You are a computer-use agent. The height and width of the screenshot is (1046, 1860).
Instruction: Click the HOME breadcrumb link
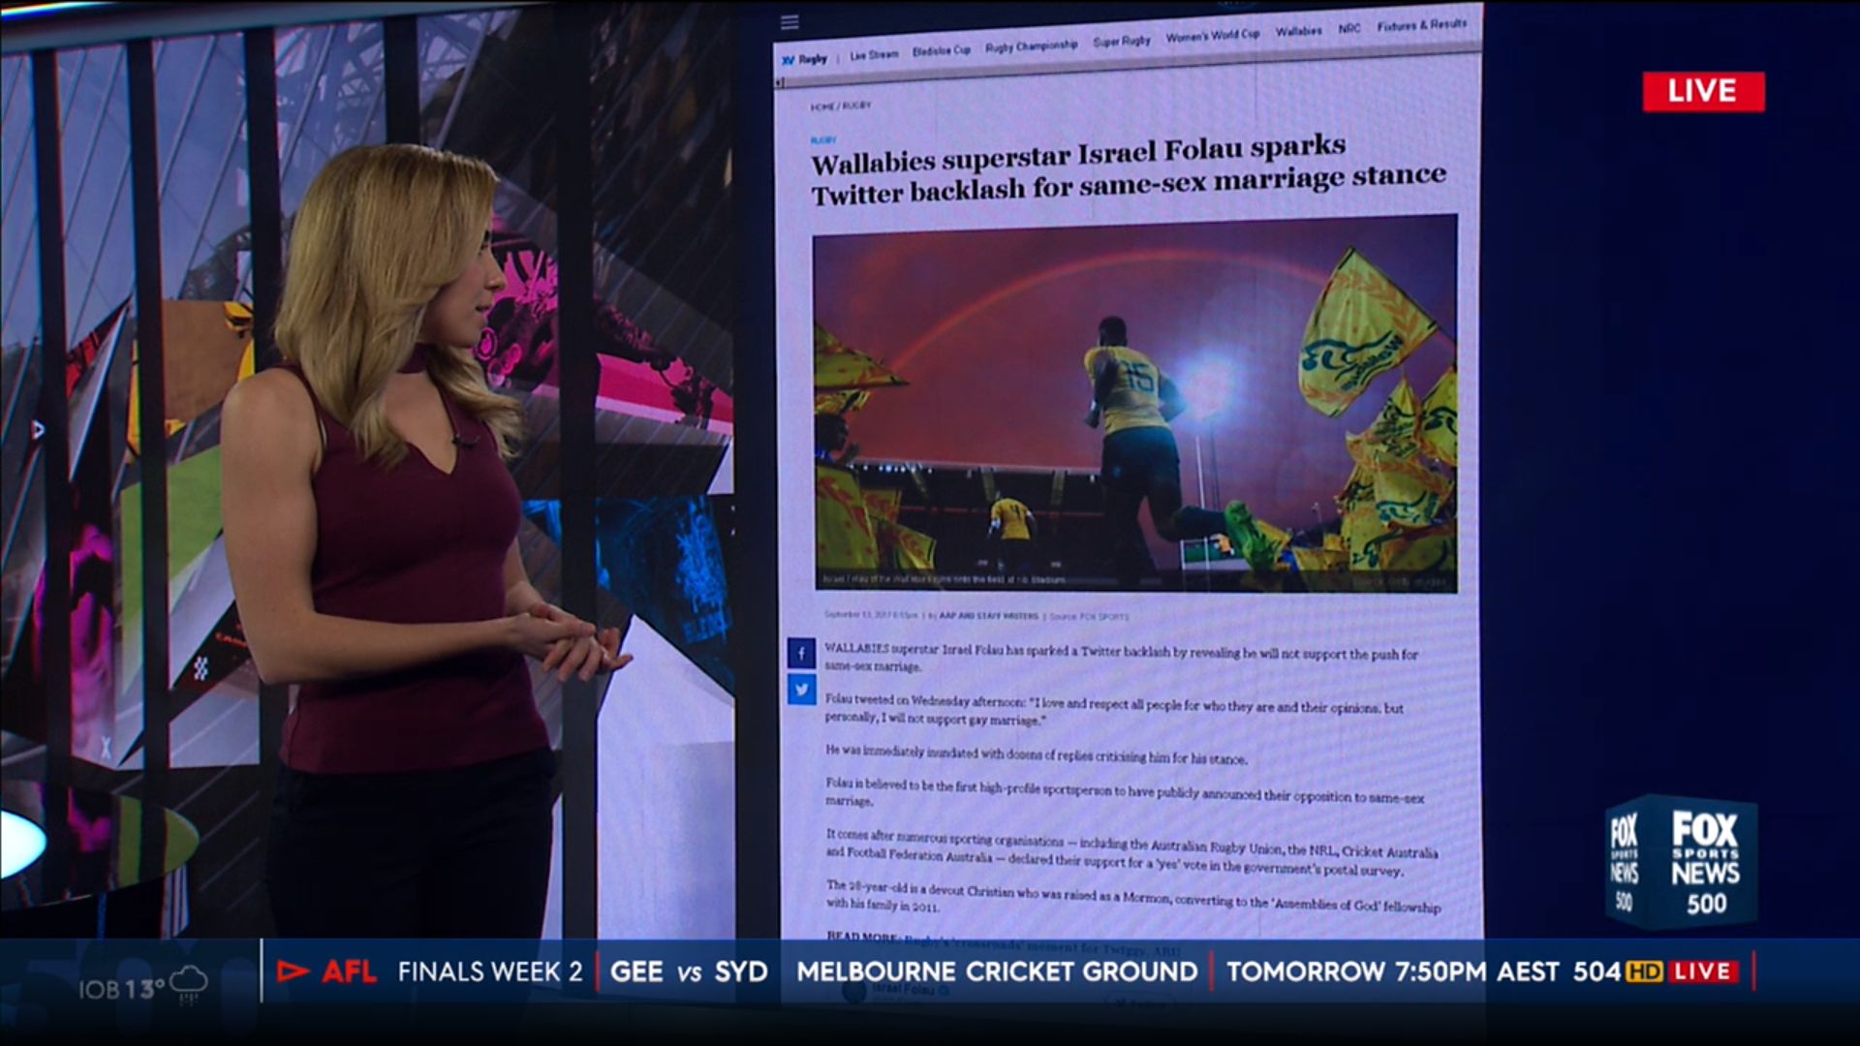[821, 107]
